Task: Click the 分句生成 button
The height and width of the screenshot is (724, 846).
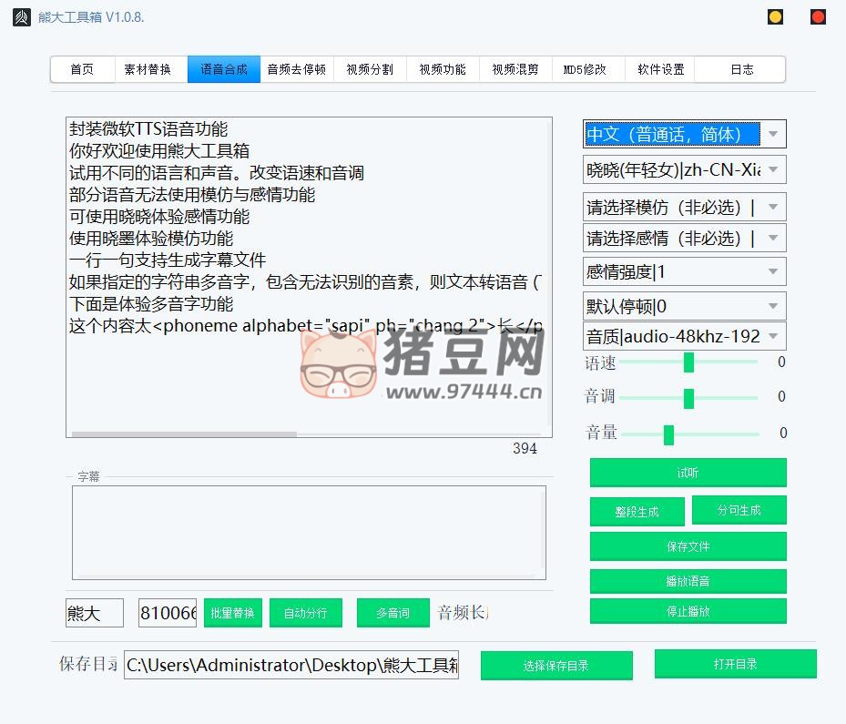Action: (x=739, y=510)
